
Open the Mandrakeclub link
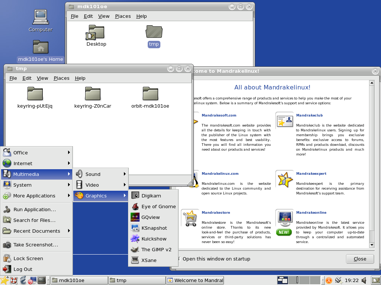tap(309, 115)
